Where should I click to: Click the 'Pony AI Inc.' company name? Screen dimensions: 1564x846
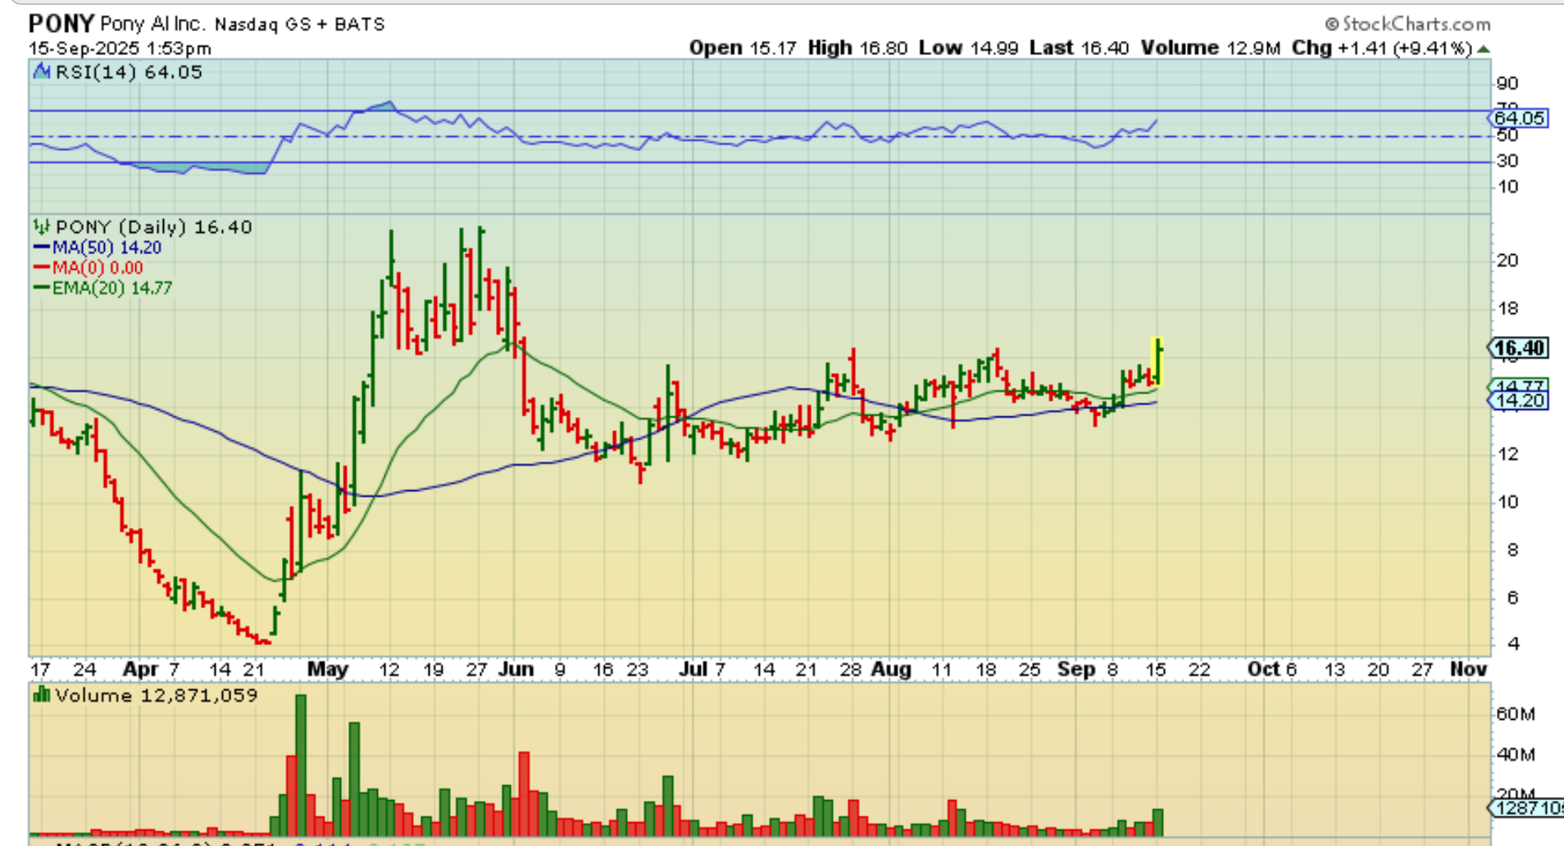pyautogui.click(x=153, y=24)
